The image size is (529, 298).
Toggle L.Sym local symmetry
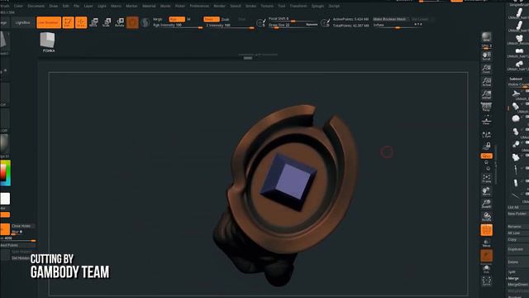click(487, 135)
